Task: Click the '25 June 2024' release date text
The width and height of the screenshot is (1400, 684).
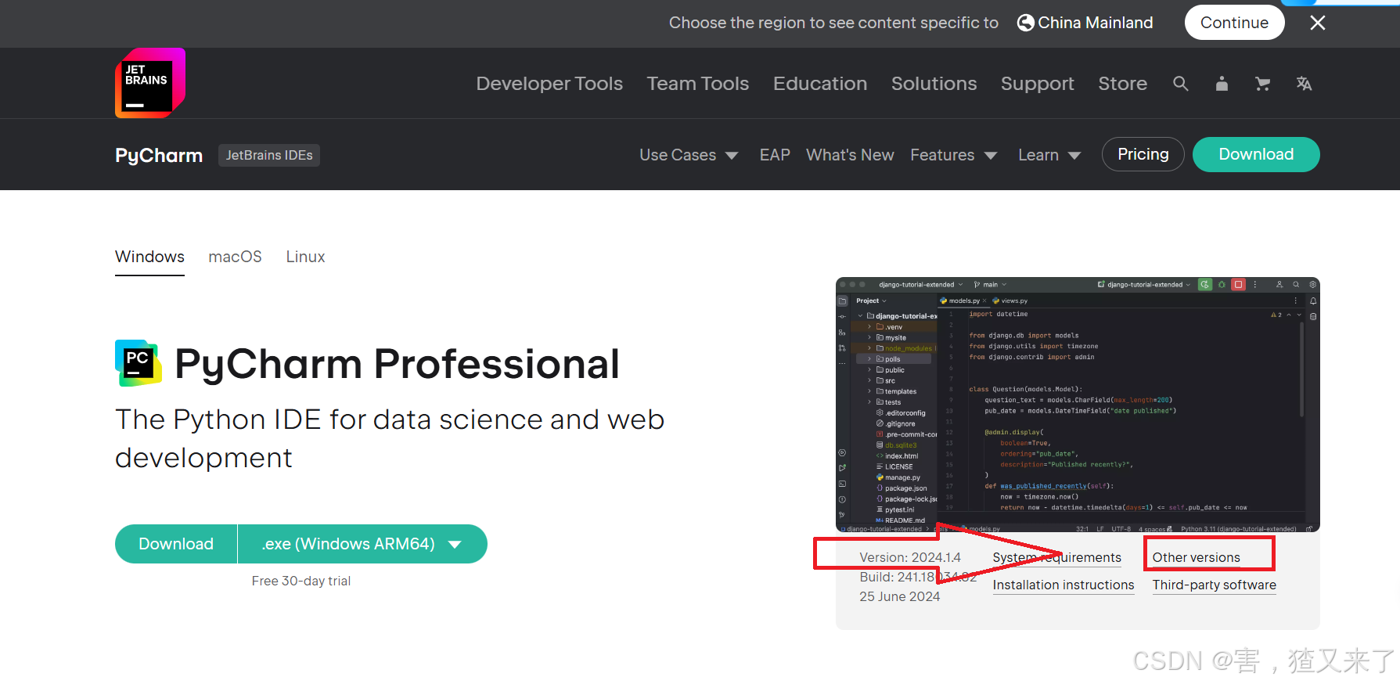Action: (x=900, y=596)
